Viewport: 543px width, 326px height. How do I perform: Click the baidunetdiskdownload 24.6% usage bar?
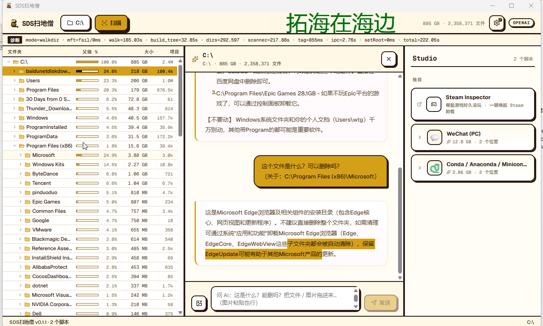tap(87, 71)
